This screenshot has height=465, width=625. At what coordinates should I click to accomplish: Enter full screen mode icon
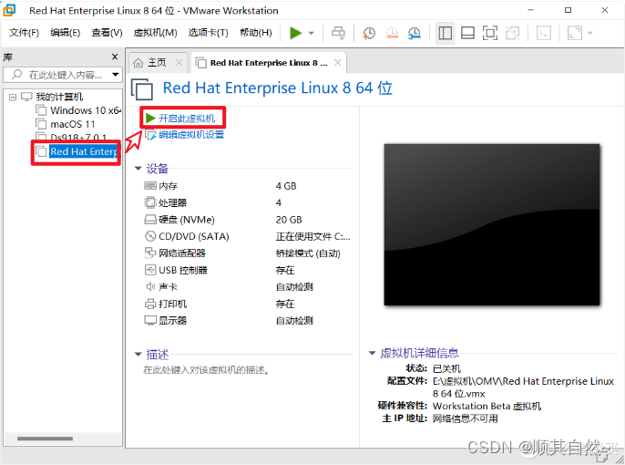[490, 33]
